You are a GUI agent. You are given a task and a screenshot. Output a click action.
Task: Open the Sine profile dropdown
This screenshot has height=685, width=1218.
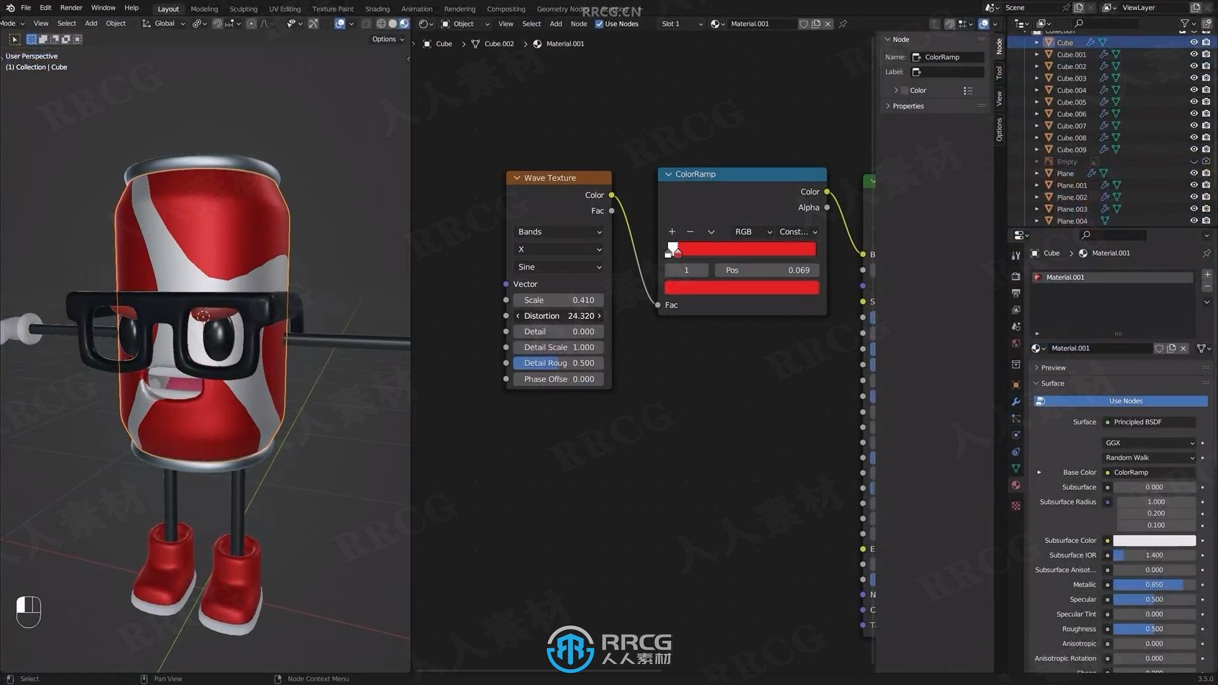(x=559, y=267)
